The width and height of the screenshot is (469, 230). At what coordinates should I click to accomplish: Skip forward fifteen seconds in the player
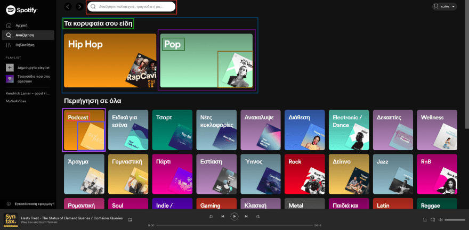(x=258, y=216)
